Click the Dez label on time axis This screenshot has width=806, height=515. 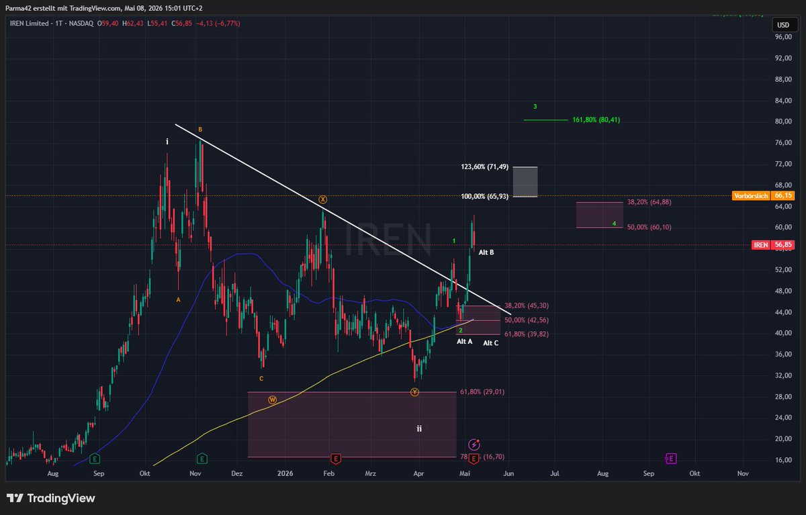click(x=236, y=473)
